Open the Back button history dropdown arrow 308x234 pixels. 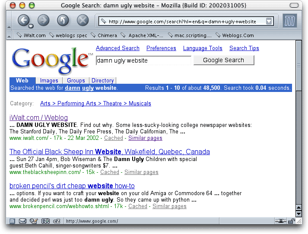(x=31, y=26)
